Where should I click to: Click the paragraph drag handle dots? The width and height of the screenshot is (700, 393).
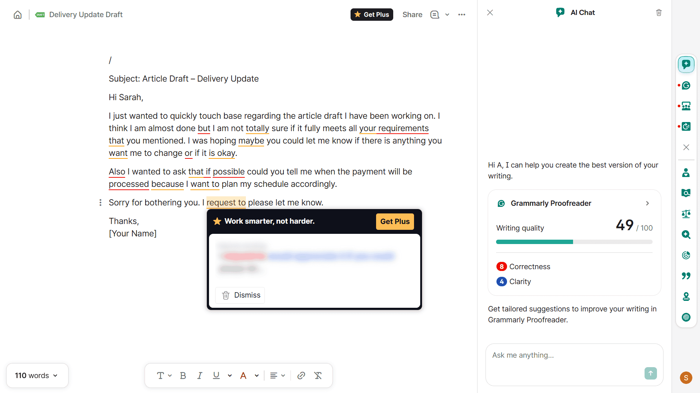pyautogui.click(x=100, y=203)
